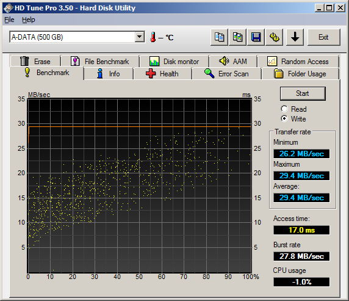
Task: Open the File menu
Action: (9, 20)
